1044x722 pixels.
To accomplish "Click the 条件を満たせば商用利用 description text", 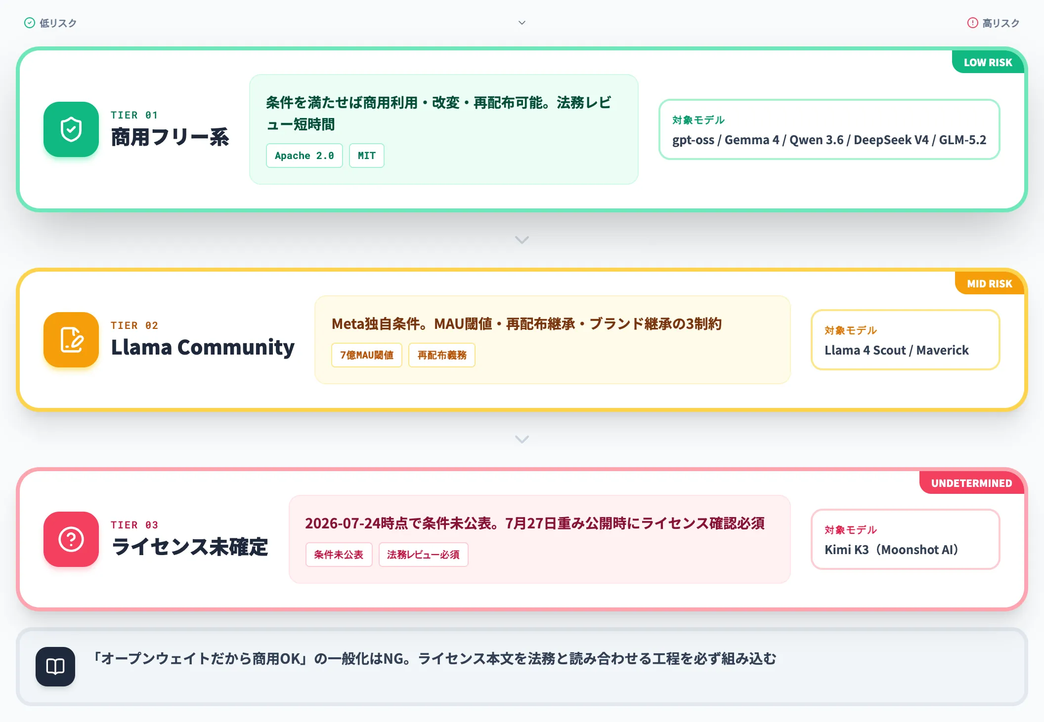I will [x=438, y=113].
